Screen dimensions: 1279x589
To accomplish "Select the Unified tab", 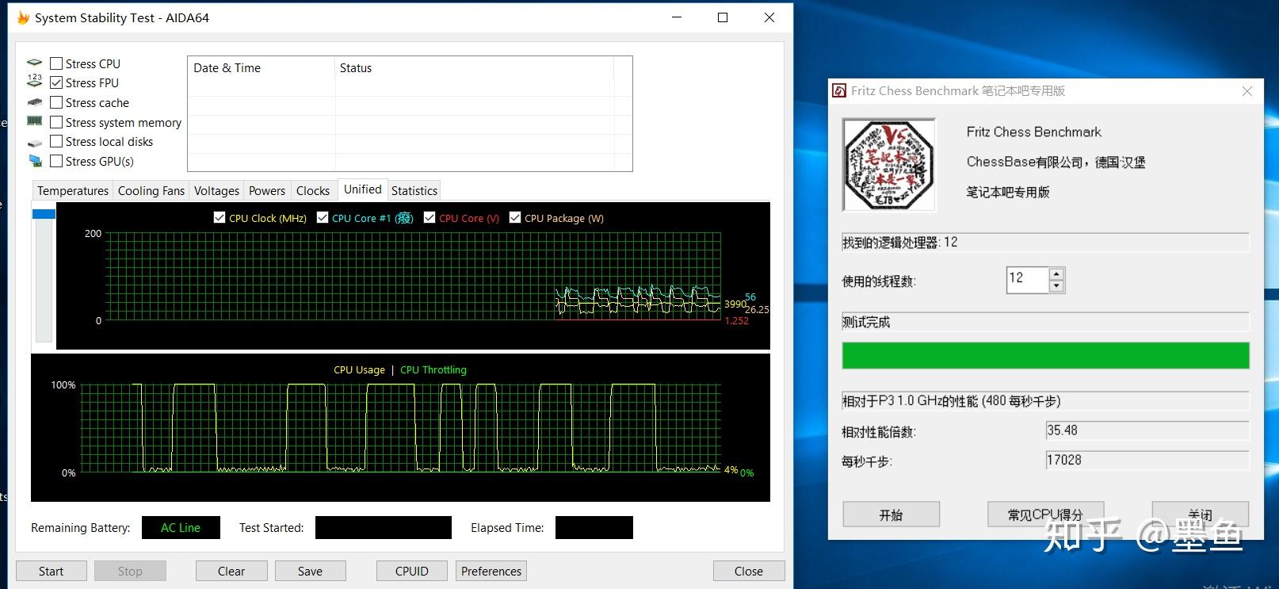I will [362, 189].
